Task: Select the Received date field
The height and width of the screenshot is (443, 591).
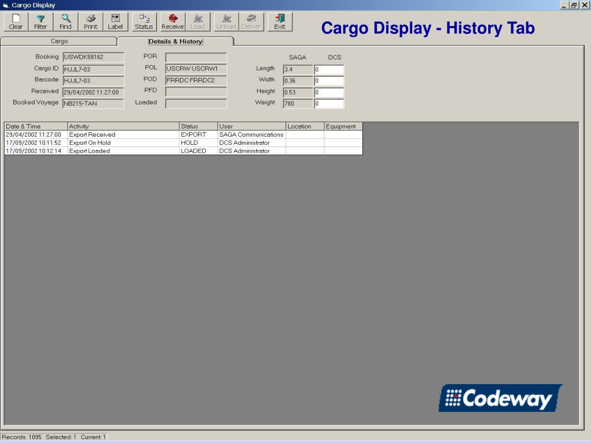Action: [93, 92]
